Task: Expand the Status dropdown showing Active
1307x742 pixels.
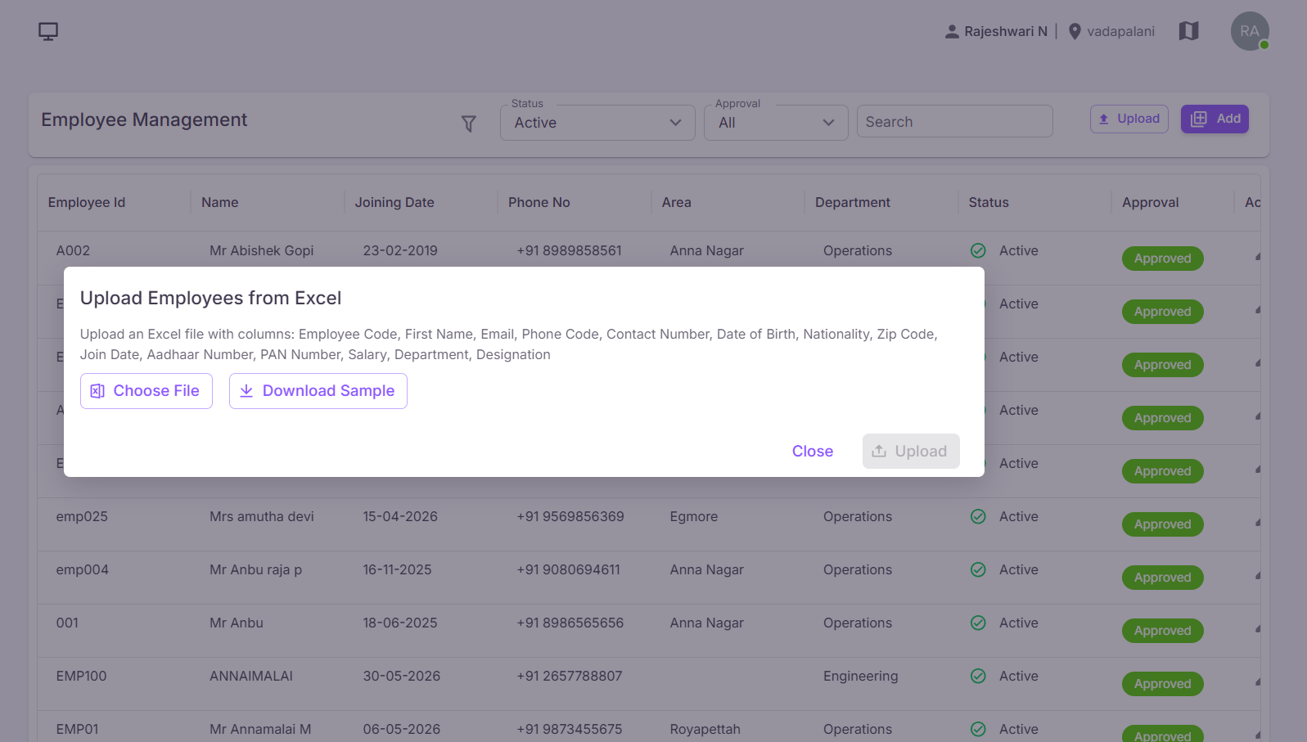Action: (x=597, y=123)
